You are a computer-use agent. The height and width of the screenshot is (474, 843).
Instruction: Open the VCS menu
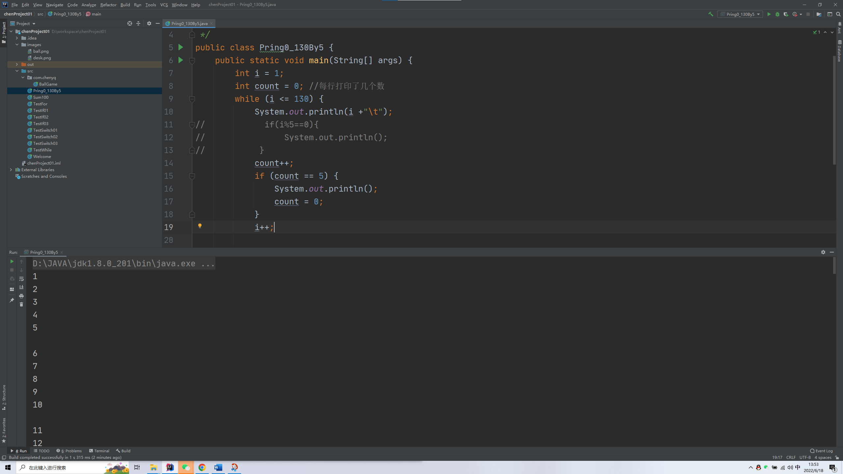point(164,5)
